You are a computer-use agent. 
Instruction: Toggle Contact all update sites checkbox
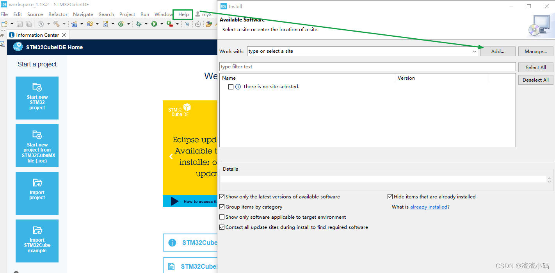(x=222, y=227)
